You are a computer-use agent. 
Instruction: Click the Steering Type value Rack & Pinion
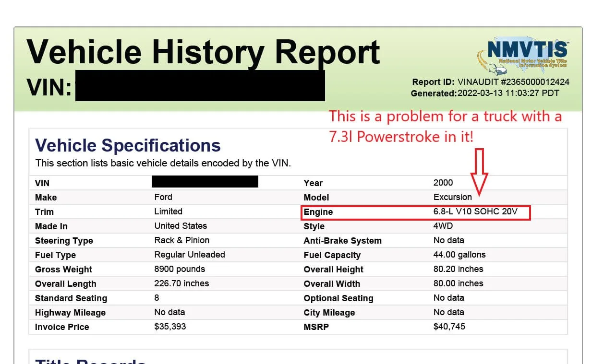182,240
